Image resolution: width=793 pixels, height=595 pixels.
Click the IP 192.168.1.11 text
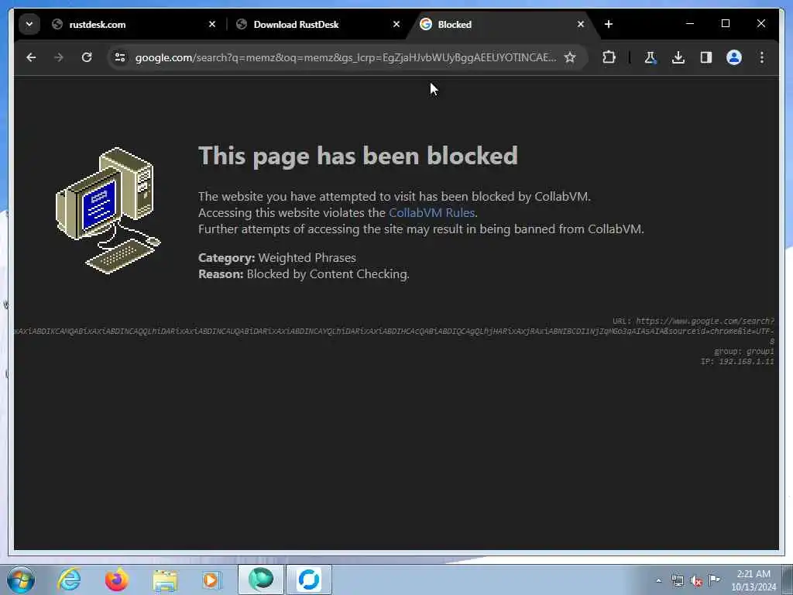tap(737, 361)
